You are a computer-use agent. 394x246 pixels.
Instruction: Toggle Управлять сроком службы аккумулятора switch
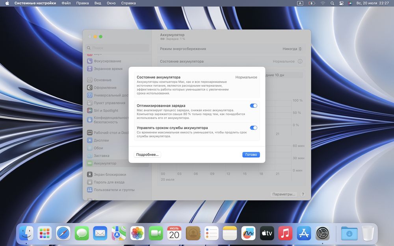click(x=253, y=128)
